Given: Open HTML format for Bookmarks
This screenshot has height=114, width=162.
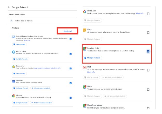Looking at the screenshot, I should tap(19, 73).
